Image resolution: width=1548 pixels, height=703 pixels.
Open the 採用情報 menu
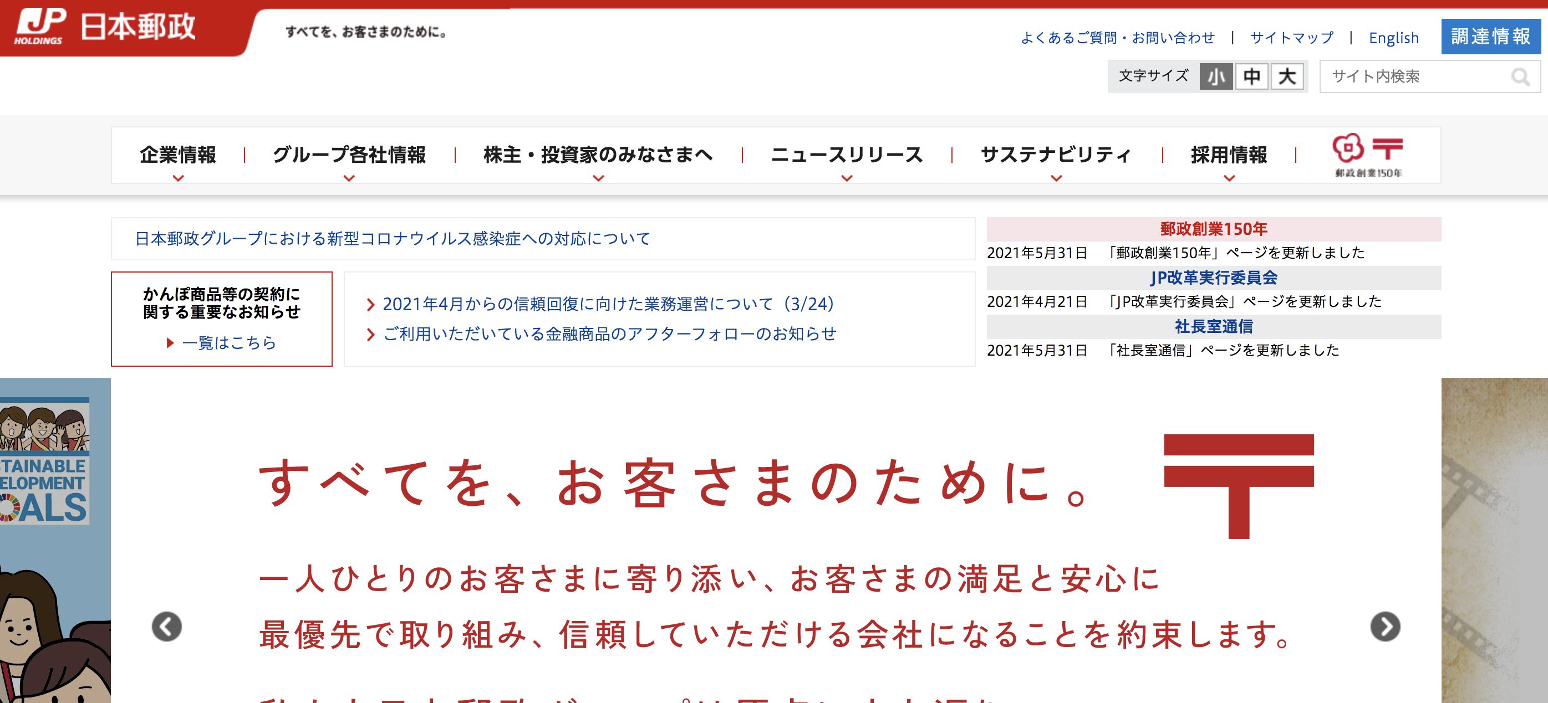1230,155
